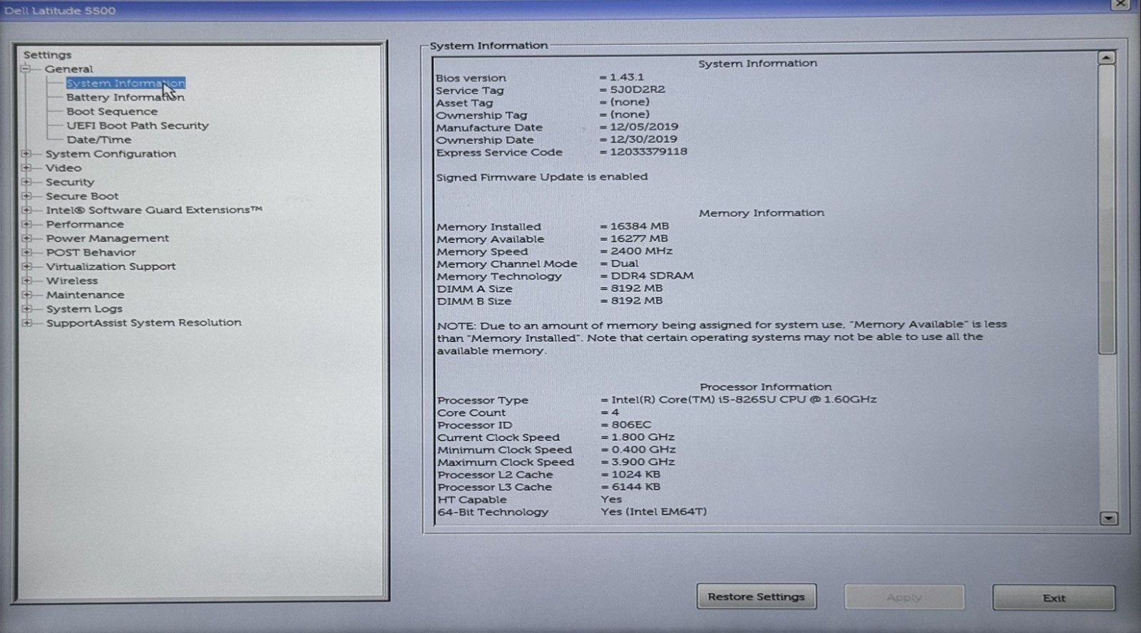Screen dimensions: 1141x633
Task: Select POST Behavior category label
Action: 91,252
